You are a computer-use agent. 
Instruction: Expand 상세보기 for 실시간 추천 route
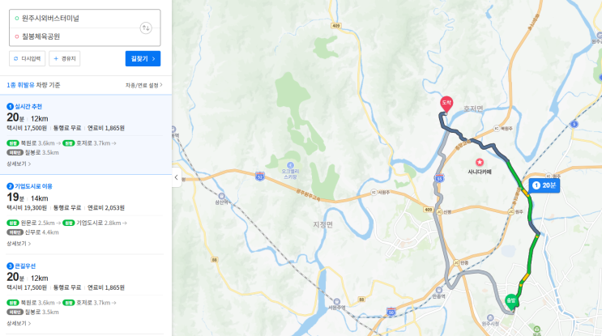(x=19, y=164)
